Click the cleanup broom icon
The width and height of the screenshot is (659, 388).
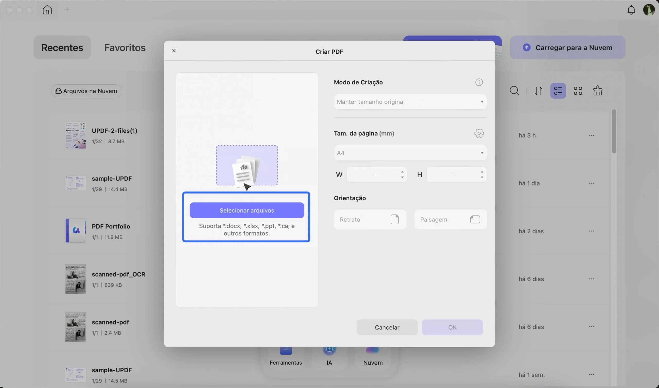(597, 91)
